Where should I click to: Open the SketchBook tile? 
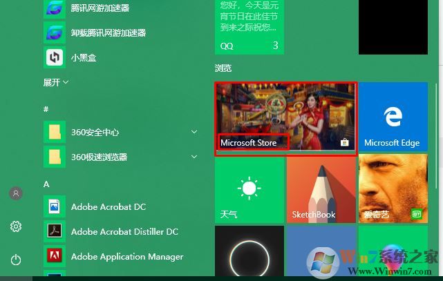(x=321, y=190)
